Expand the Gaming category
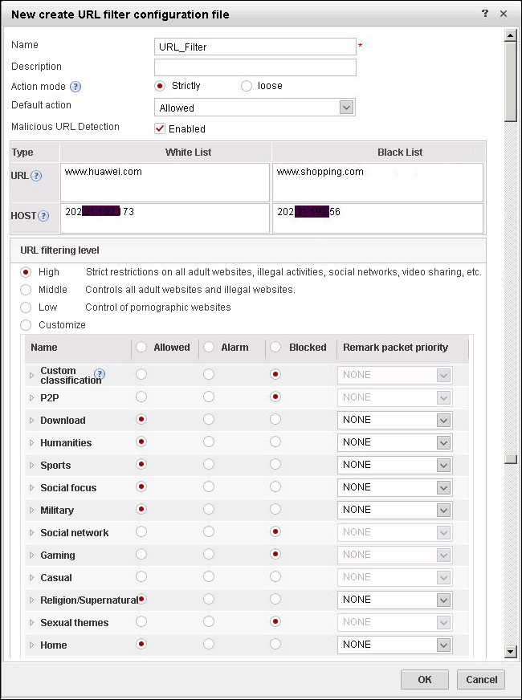 [31, 555]
